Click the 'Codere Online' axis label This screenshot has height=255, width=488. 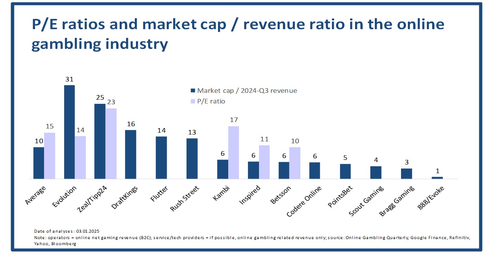coord(304,202)
